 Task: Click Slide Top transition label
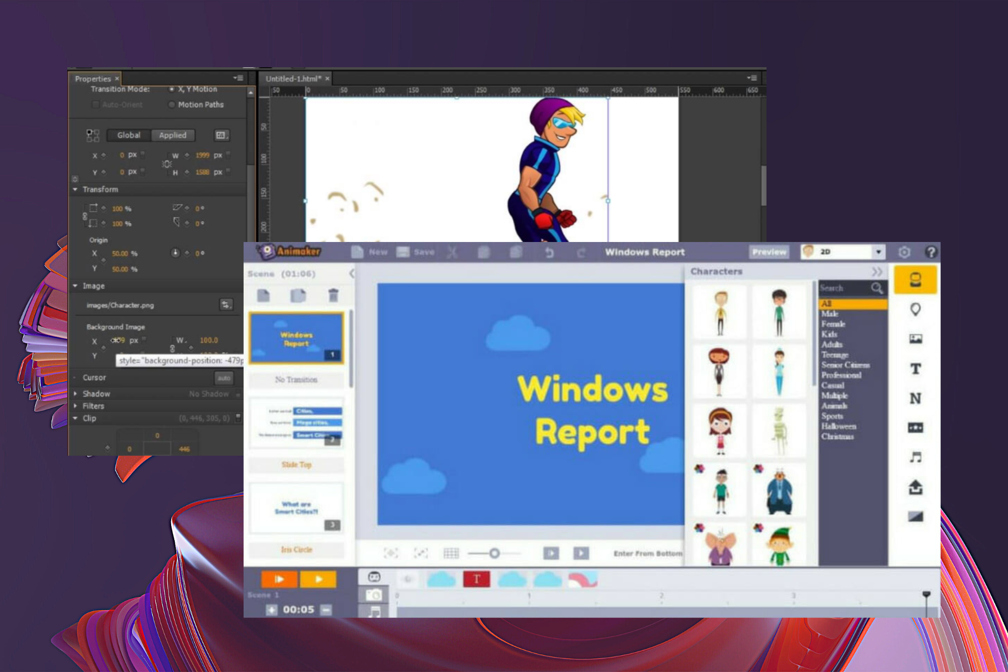[296, 465]
